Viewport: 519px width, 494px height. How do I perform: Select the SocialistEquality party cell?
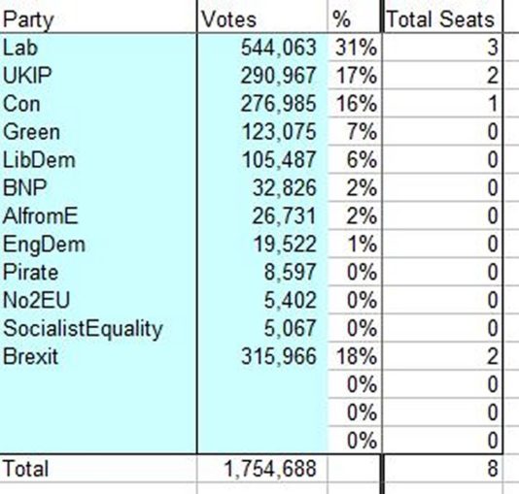click(x=98, y=328)
